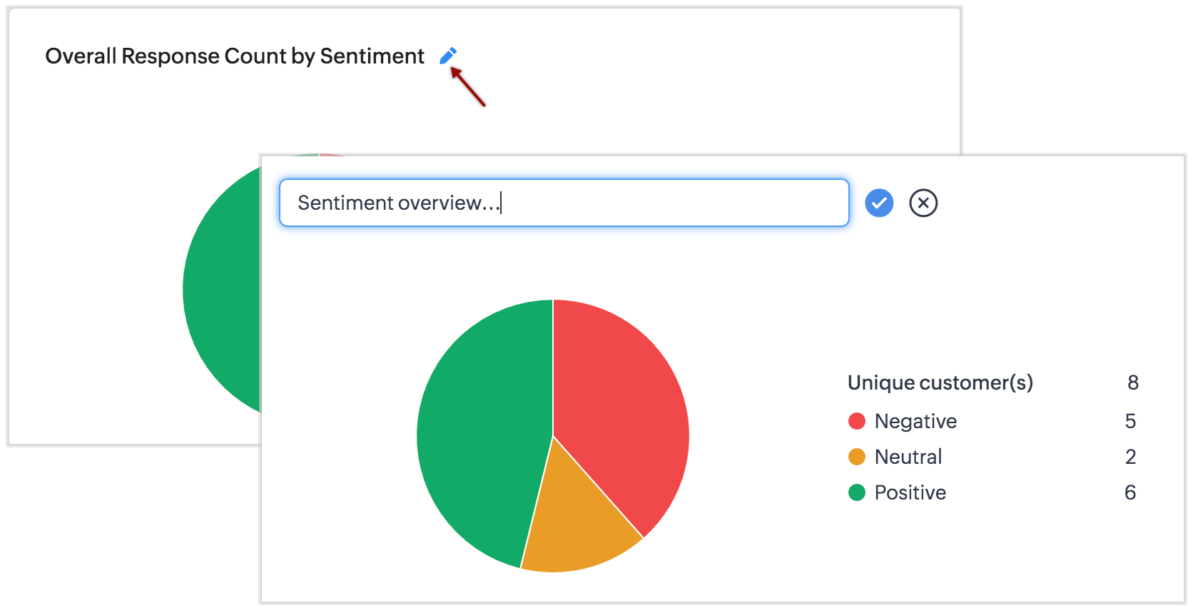Click the Neutral count value 2

pos(1130,457)
